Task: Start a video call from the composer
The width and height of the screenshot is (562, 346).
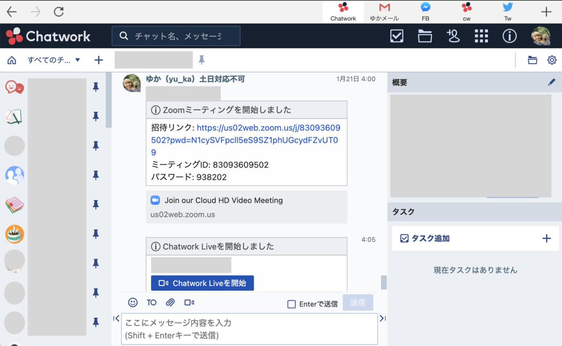Action: coord(189,302)
